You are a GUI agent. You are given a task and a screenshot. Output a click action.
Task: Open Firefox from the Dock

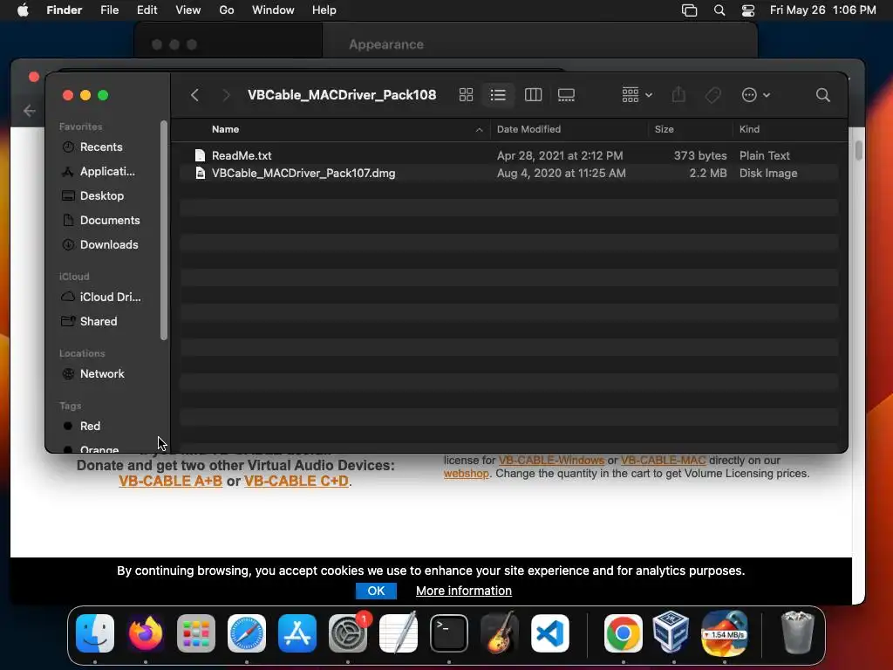click(146, 633)
